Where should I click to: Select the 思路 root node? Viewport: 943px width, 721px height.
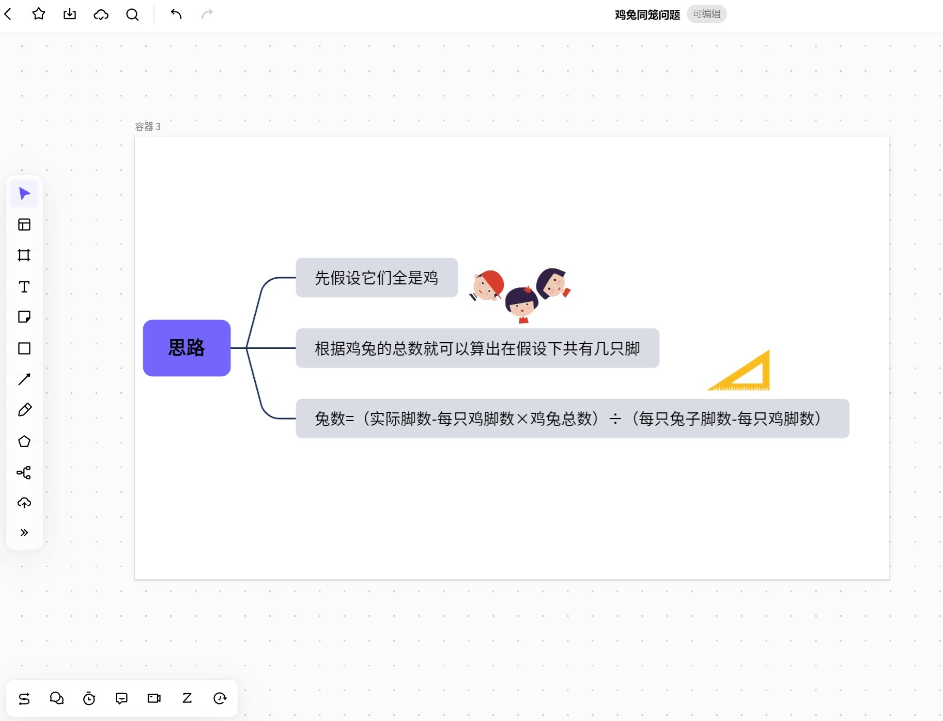tap(187, 348)
